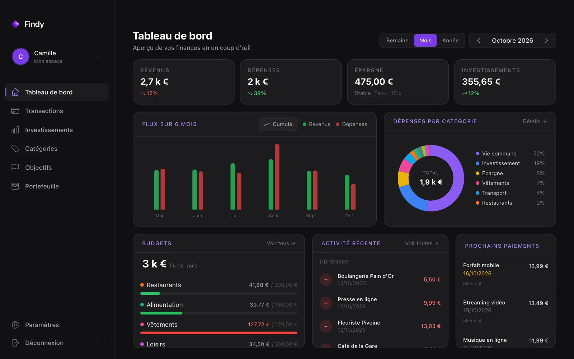Go to previous month with left chevron
Image resolution: width=574 pixels, height=359 pixels.
pos(478,41)
